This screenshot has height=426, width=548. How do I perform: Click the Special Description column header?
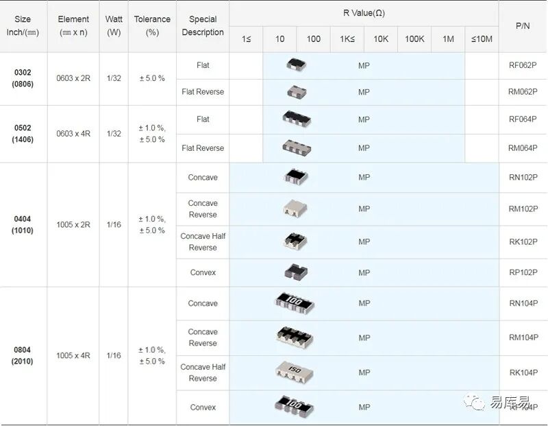click(x=203, y=25)
